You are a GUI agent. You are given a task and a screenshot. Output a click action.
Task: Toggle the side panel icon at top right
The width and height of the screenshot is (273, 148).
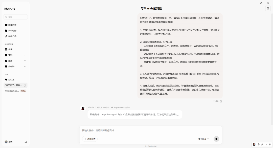click(268, 8)
